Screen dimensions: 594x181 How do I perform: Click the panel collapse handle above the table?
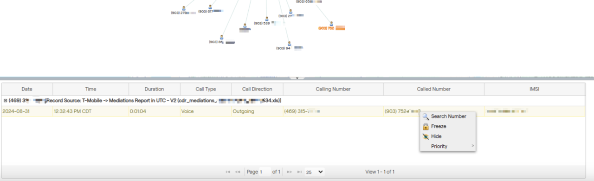(x=297, y=78)
